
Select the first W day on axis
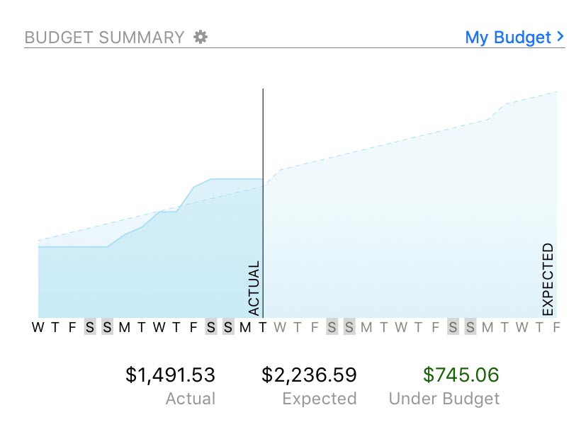pyautogui.click(x=38, y=327)
